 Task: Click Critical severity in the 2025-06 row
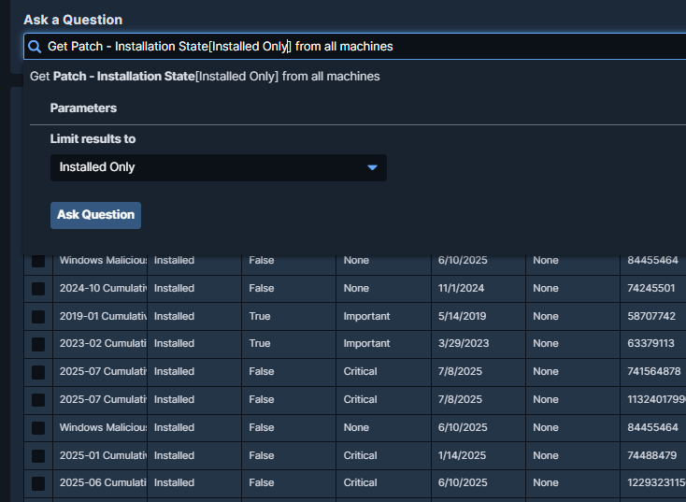(360, 482)
